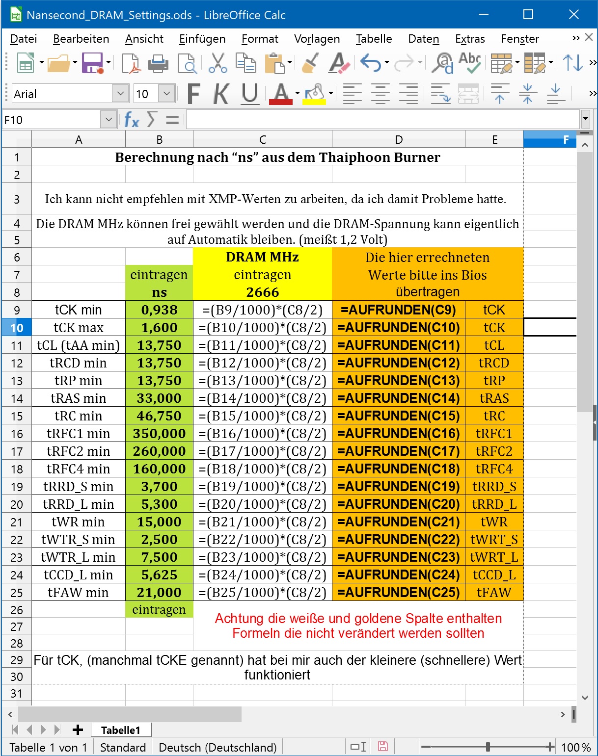Click the Print icon

click(x=158, y=63)
